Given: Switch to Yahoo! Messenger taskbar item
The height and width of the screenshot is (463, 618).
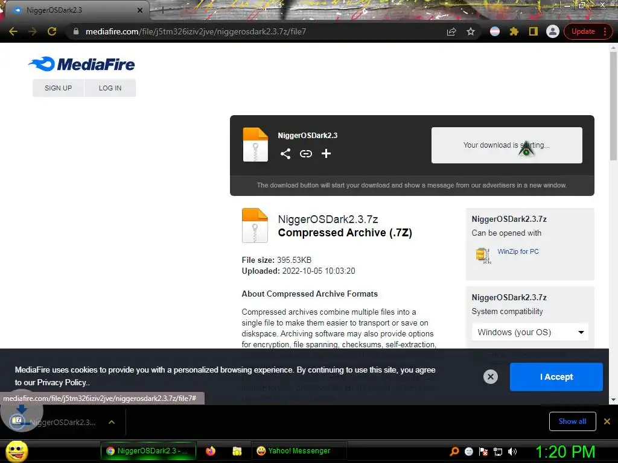Looking at the screenshot, I should [299, 451].
